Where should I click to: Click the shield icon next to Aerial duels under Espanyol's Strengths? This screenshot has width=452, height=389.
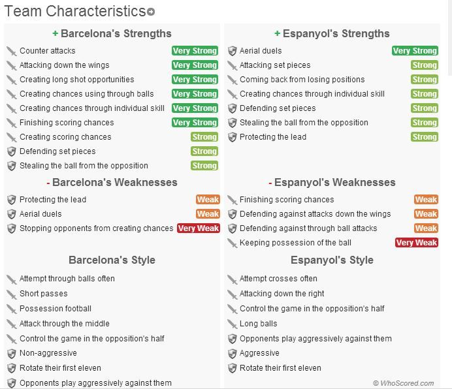[x=232, y=51]
